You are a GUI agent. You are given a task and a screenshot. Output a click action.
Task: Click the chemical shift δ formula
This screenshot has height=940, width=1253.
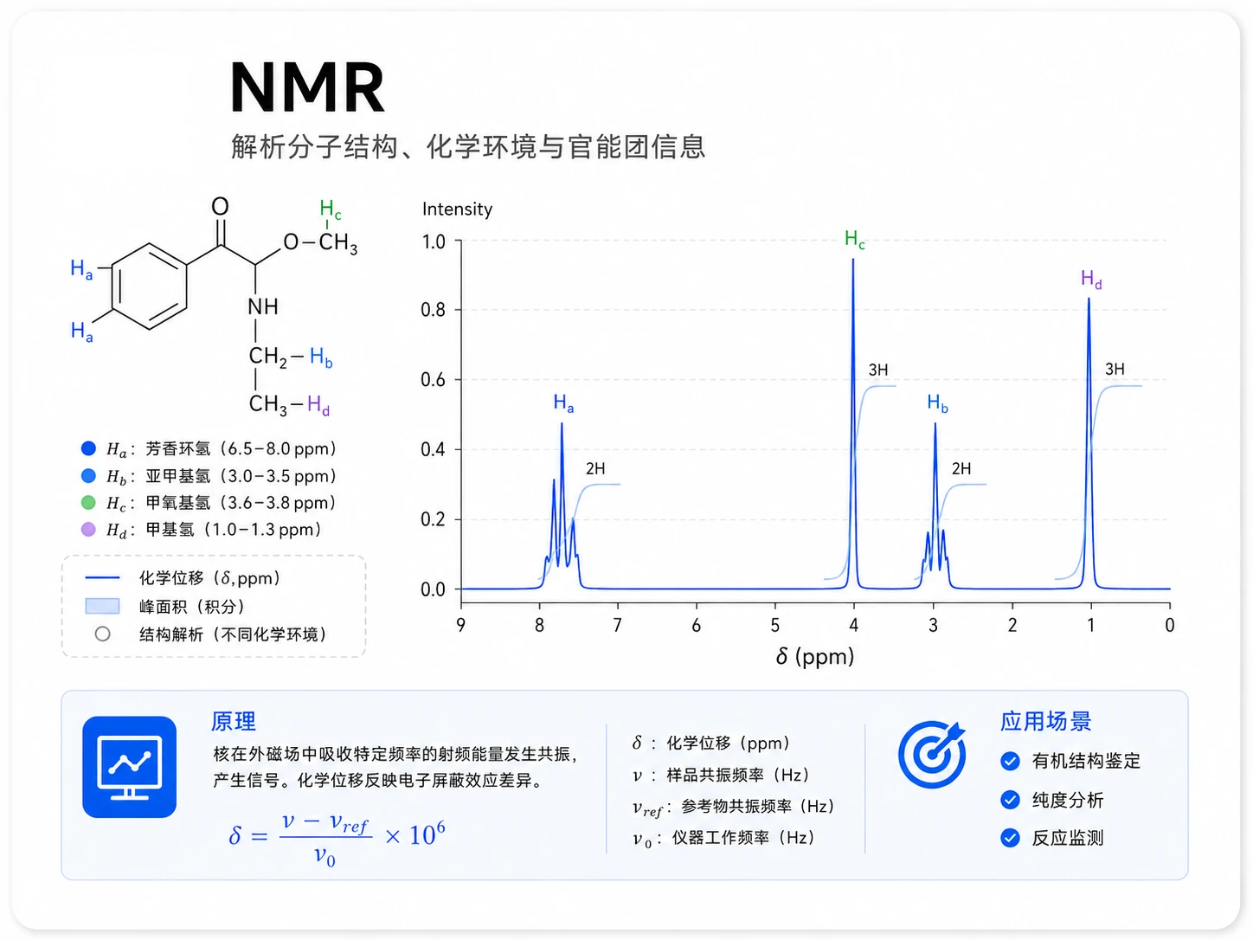point(337,838)
